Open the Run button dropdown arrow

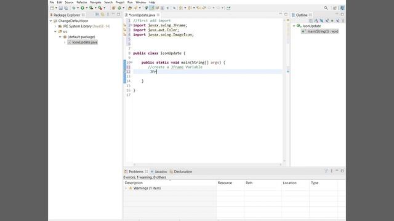pyautogui.click(x=87, y=8)
